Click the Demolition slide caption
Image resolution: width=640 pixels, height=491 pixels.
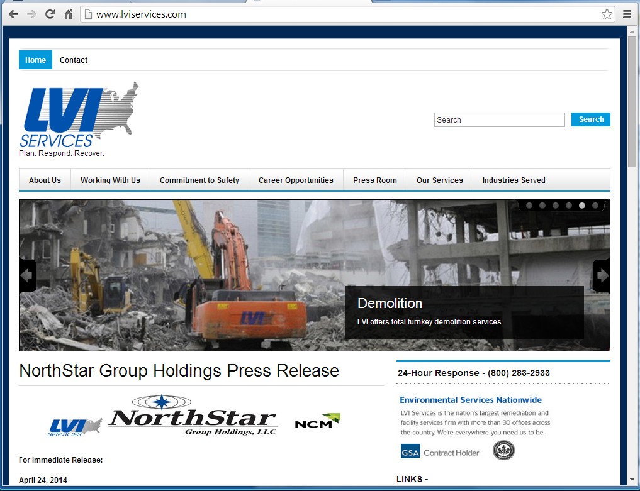[x=464, y=312]
